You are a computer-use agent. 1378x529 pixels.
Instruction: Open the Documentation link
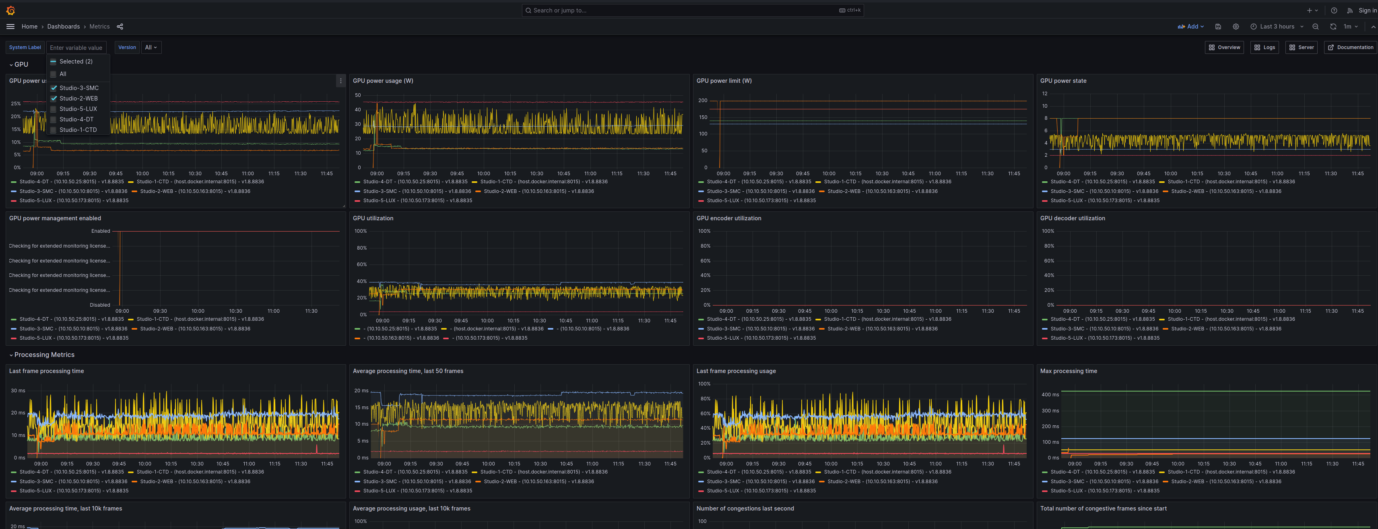click(1351, 47)
